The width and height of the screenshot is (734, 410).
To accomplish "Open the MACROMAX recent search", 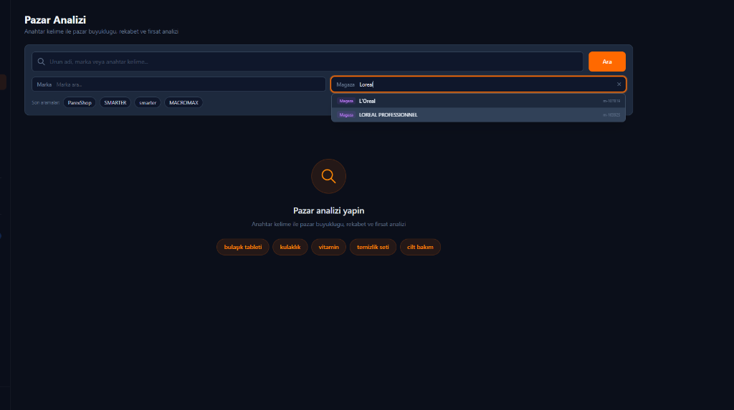I will pos(183,103).
